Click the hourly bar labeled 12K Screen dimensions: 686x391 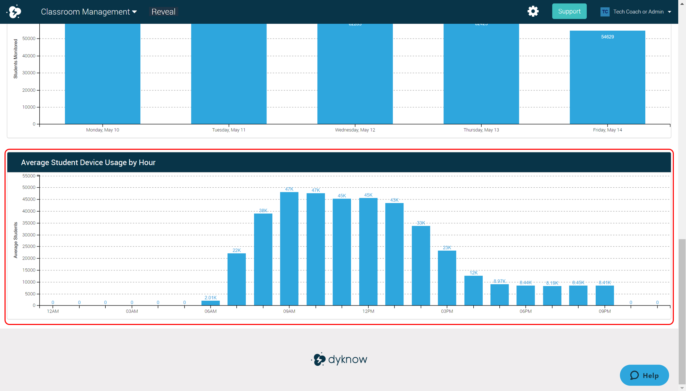point(473,291)
